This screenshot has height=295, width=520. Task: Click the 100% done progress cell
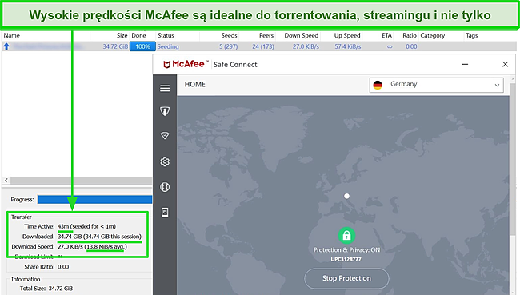[142, 46]
